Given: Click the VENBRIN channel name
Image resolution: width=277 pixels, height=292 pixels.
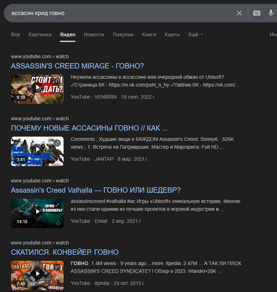Looking at the screenshot, I should point(105,97).
